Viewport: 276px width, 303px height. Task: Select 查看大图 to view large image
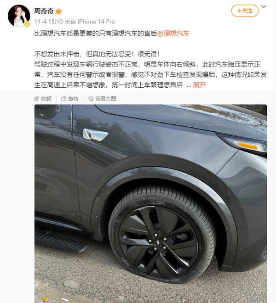click(x=105, y=99)
